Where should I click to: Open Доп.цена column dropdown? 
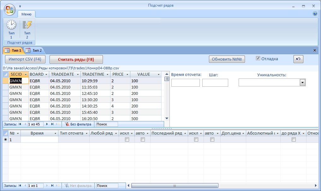click(243, 133)
